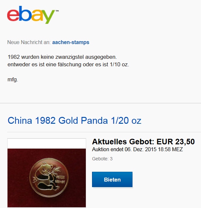Click the Bieten button to bid
The height and width of the screenshot is (208, 201).
click(112, 180)
